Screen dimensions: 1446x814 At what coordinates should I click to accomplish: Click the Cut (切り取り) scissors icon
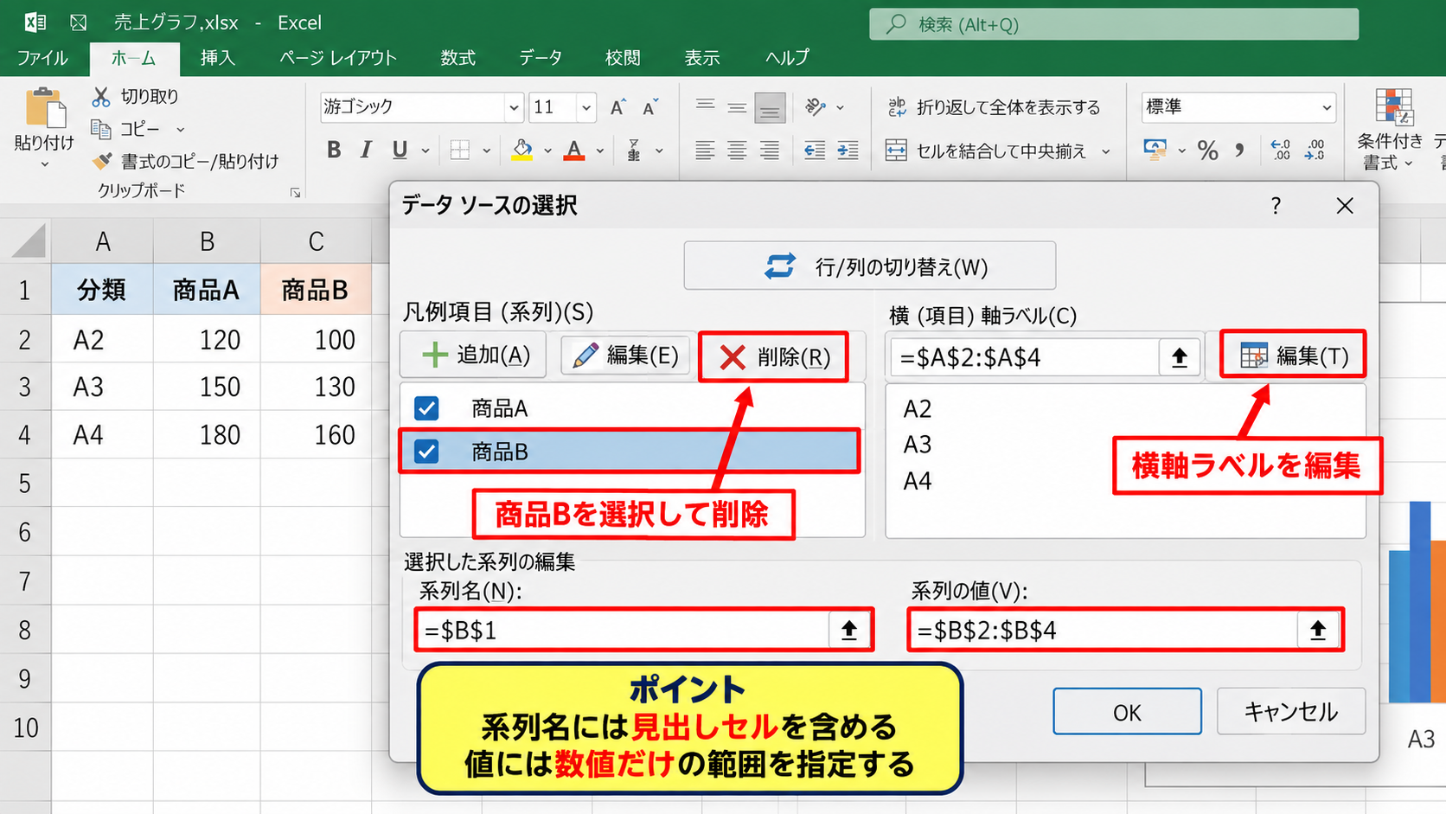tap(101, 96)
